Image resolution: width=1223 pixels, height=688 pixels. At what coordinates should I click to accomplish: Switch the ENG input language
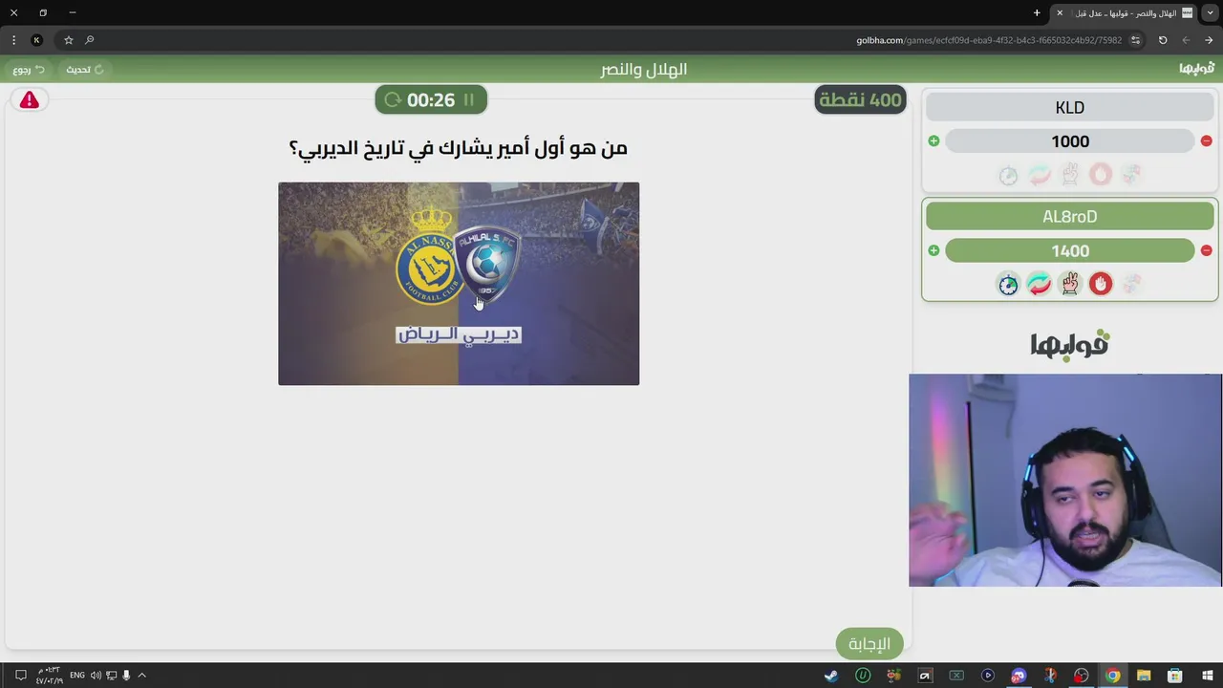(x=77, y=676)
